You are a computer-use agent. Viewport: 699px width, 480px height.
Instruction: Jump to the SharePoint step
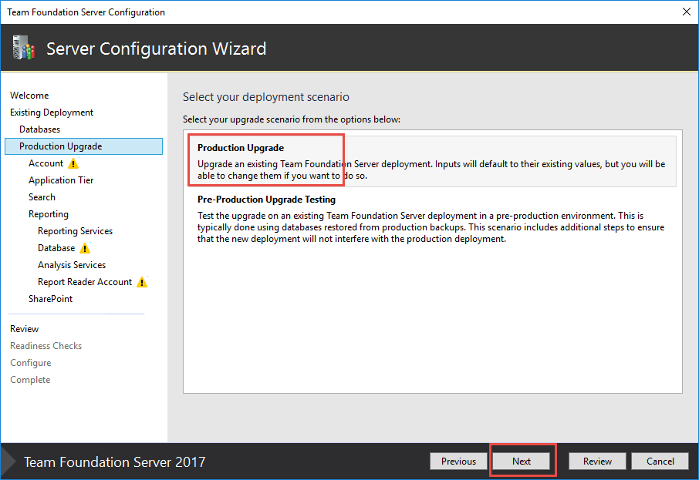(x=50, y=299)
